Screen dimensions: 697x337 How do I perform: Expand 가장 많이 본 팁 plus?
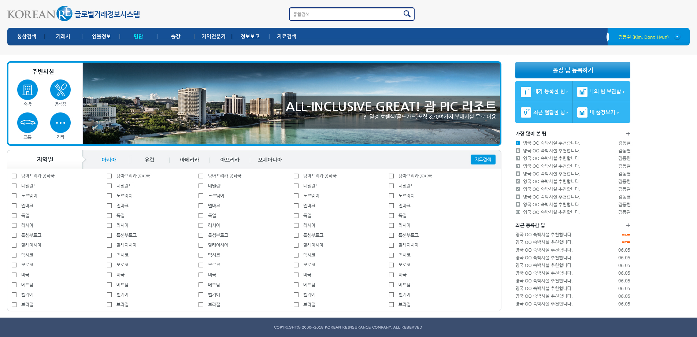(x=628, y=134)
